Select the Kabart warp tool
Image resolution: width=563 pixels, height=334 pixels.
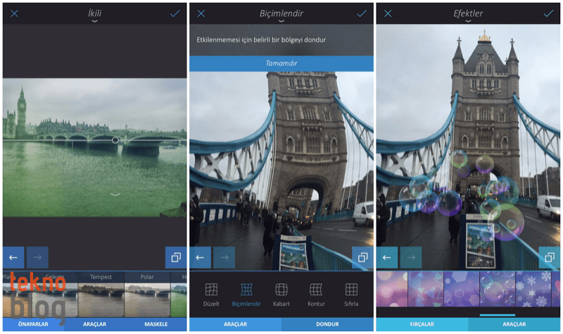281,294
